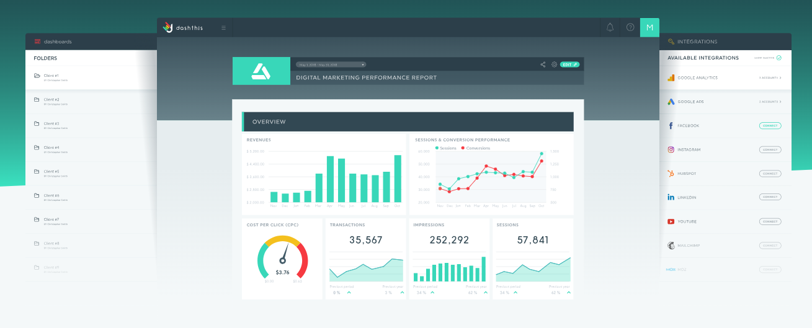The width and height of the screenshot is (812, 328).
Task: Open the hamburger menu beside dashthis logo
Action: (x=224, y=28)
